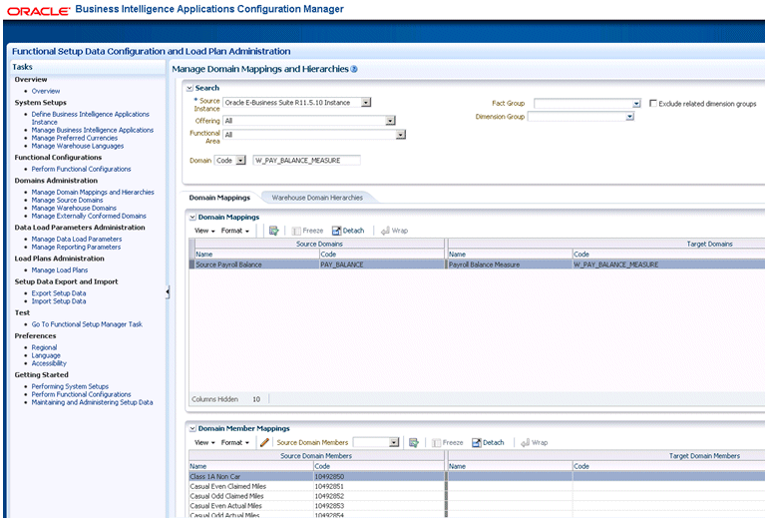Collapse the Domain Mappings section
The width and height of the screenshot is (765, 524).
click(x=192, y=217)
